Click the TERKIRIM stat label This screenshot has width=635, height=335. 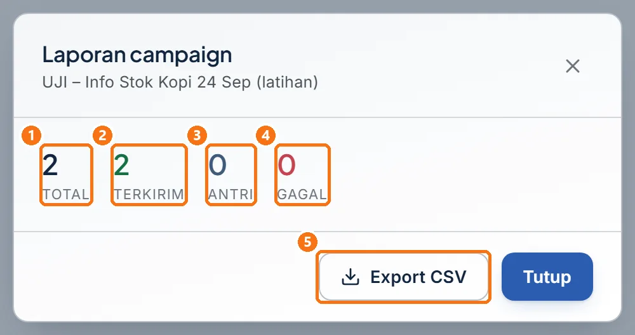pyautogui.click(x=149, y=195)
